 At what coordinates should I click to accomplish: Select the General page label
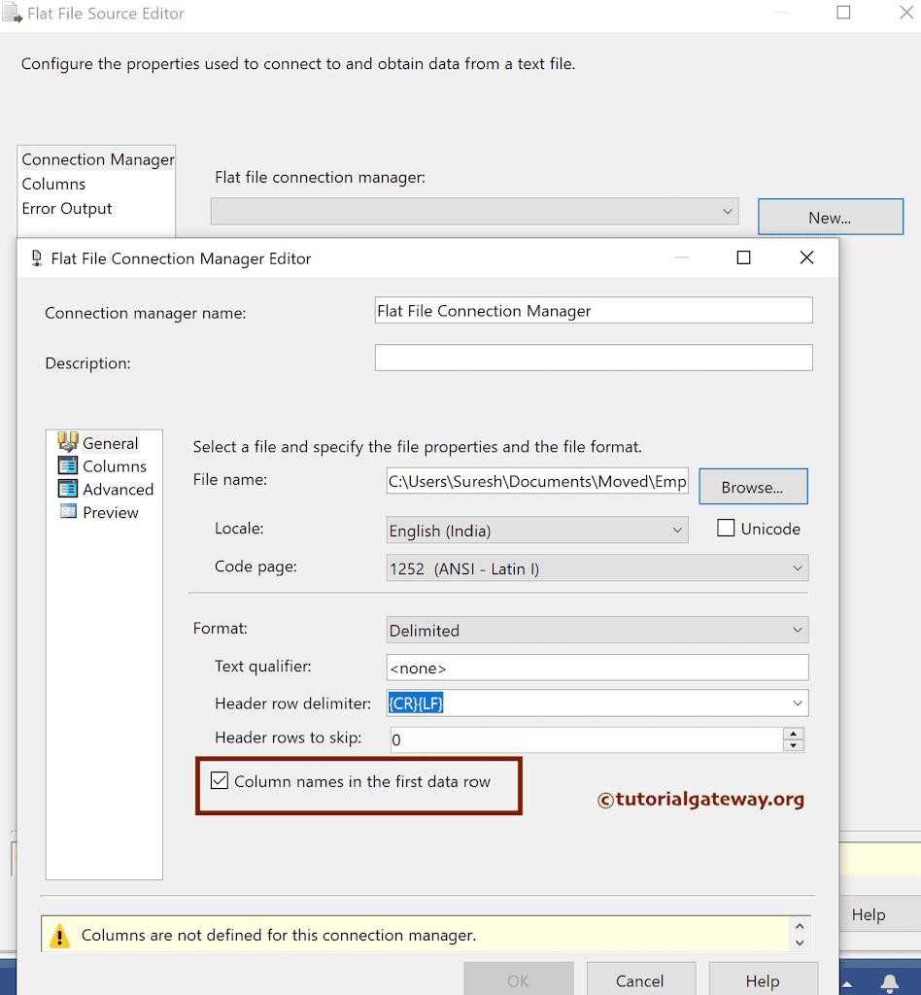(x=111, y=443)
